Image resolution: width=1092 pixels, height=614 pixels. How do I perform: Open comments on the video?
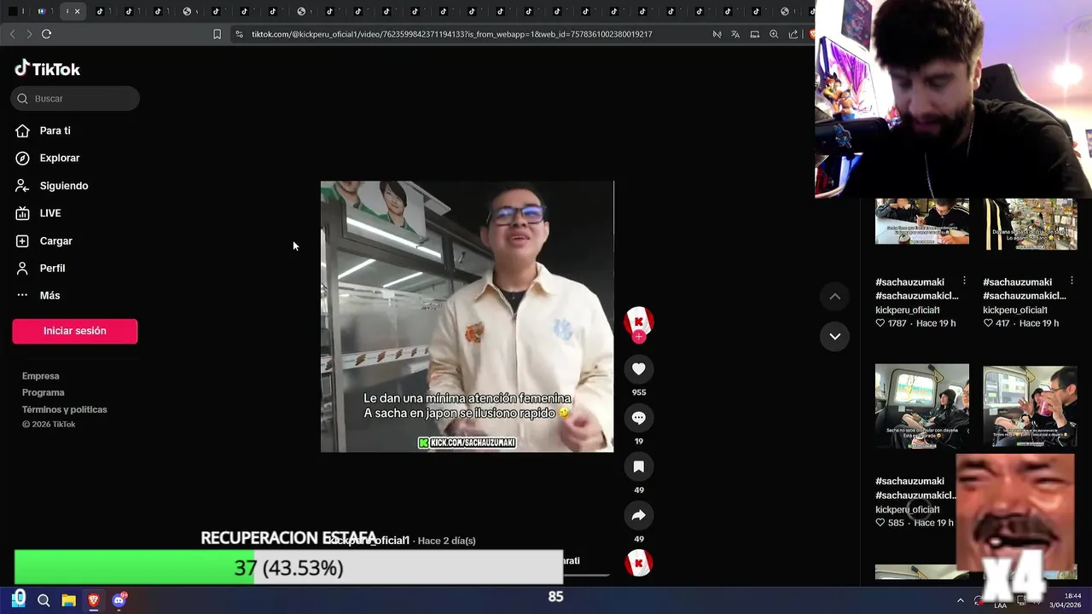[x=638, y=418]
